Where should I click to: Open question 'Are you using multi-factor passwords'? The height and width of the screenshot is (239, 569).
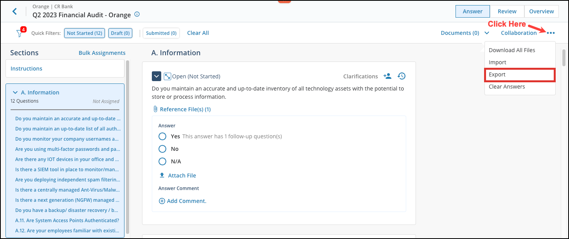(68, 149)
